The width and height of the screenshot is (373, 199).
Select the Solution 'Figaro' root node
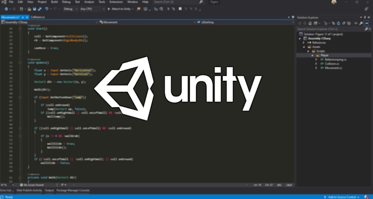click(321, 34)
